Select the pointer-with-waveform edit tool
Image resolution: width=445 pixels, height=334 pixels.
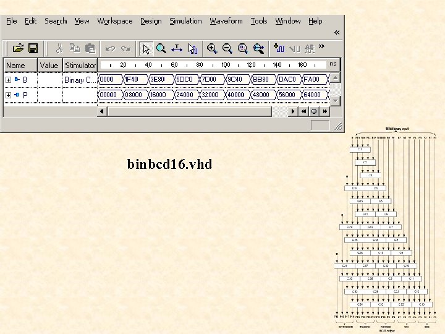pos(192,49)
